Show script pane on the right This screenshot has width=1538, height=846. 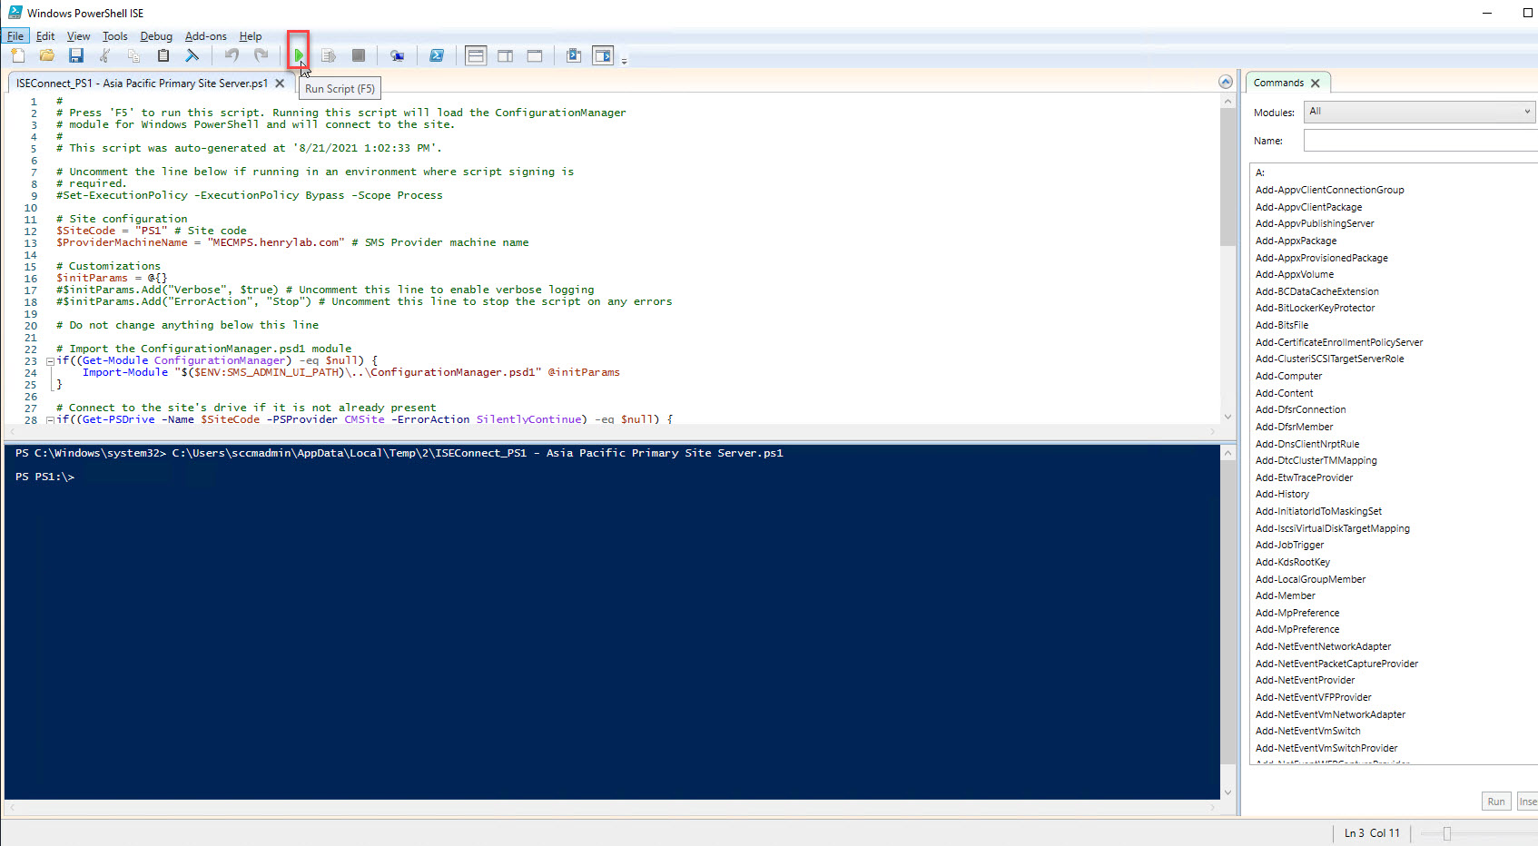(506, 55)
